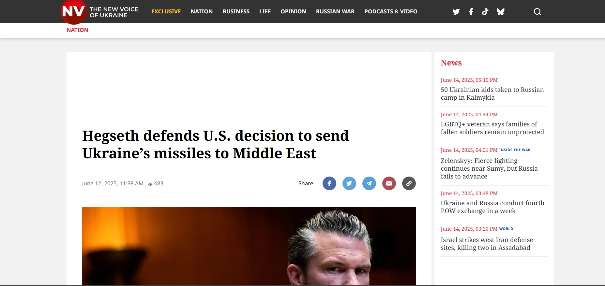Click timestamp 'June 14, 2025, 04:21 PM'
605x286 pixels.
(x=469, y=150)
